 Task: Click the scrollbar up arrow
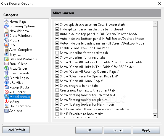(x=155, y=24)
